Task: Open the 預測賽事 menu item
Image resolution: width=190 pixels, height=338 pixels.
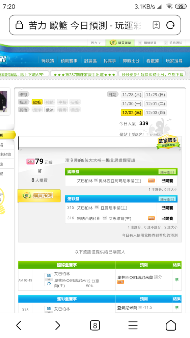Action: click(x=69, y=61)
